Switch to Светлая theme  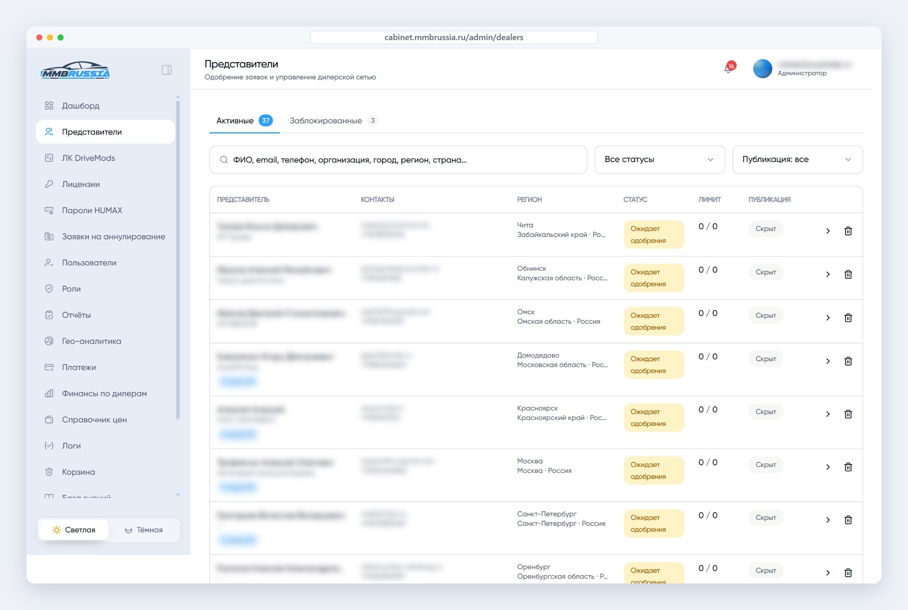(x=74, y=530)
